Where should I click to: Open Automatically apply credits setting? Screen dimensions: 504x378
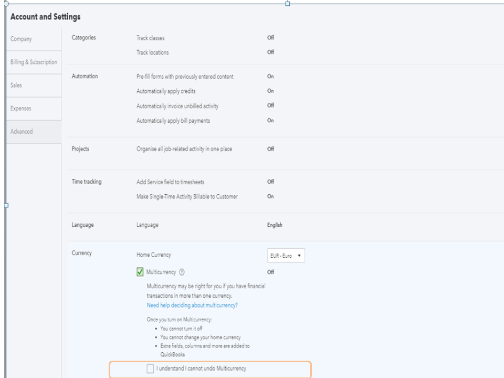pyautogui.click(x=166, y=91)
